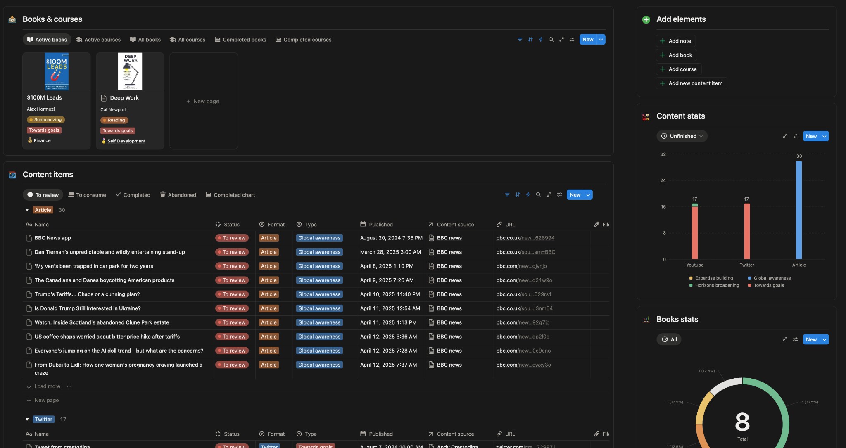Open view settings sliders in Books stats panel

(x=796, y=339)
